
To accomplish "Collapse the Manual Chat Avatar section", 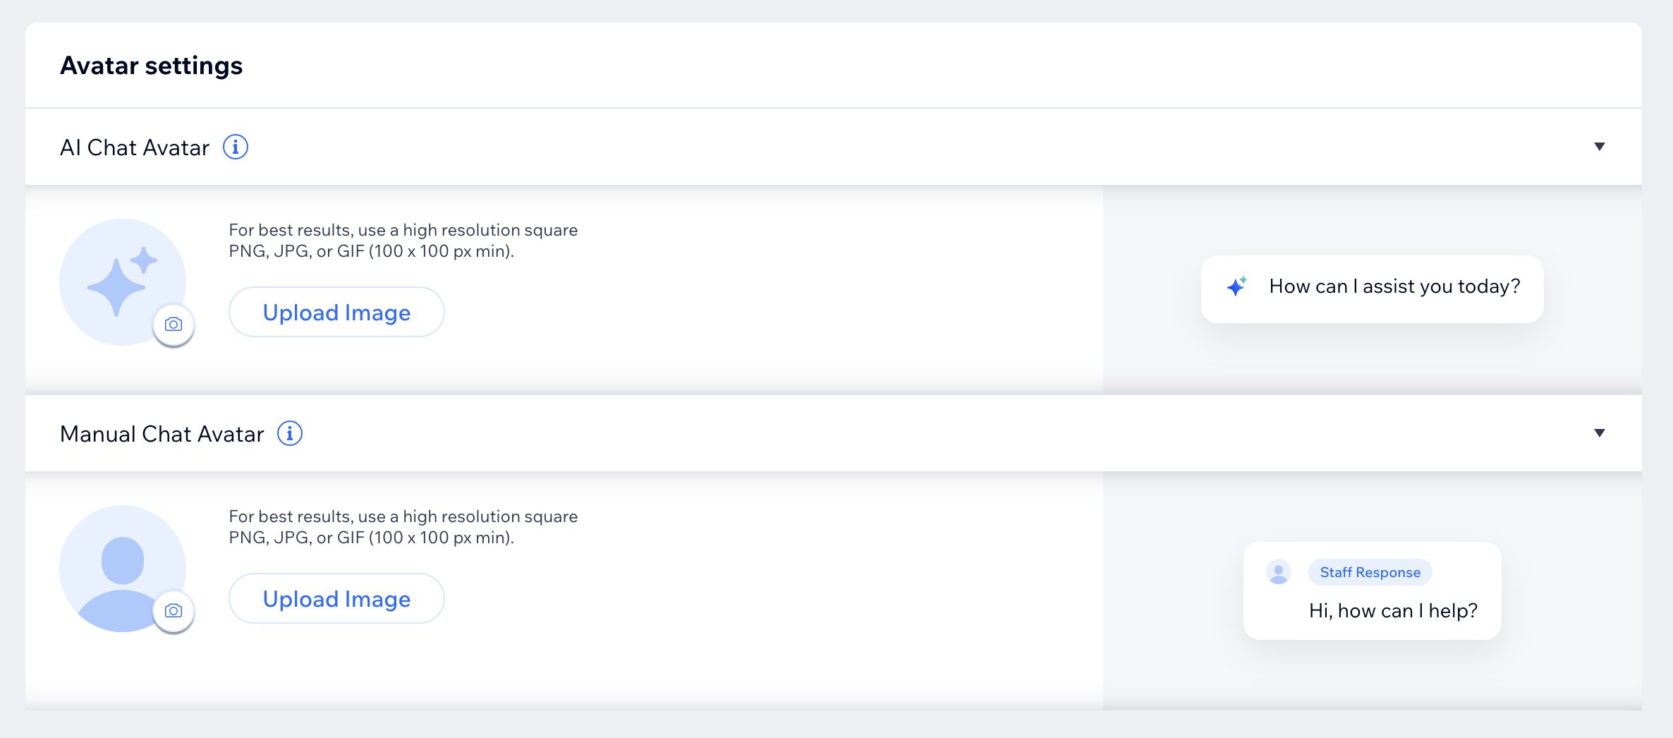I will click(1598, 433).
